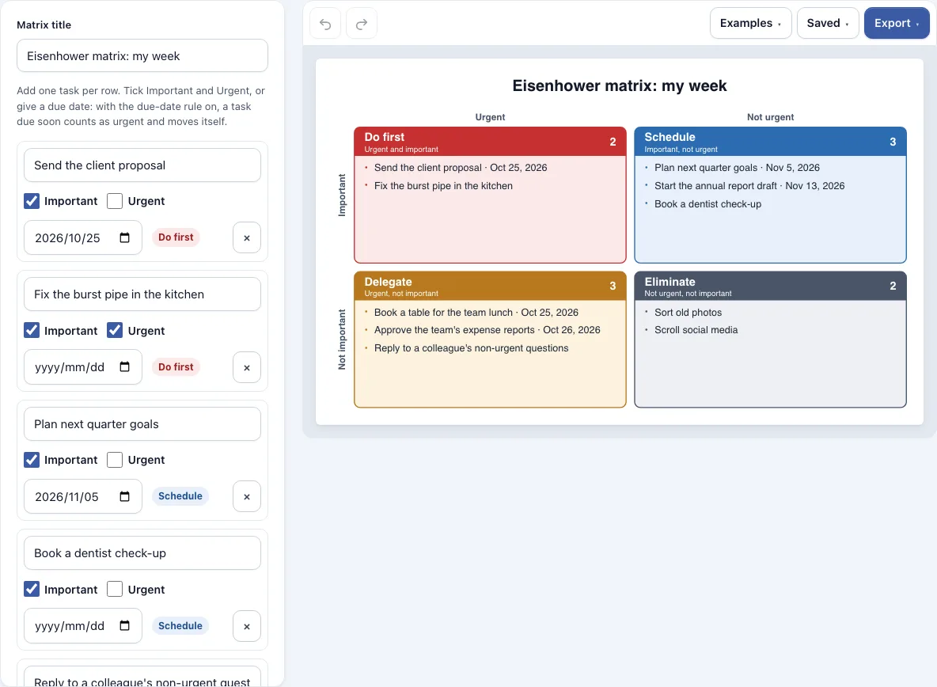This screenshot has width=937, height=687.
Task: Click the undo arrow button
Action: (325, 24)
